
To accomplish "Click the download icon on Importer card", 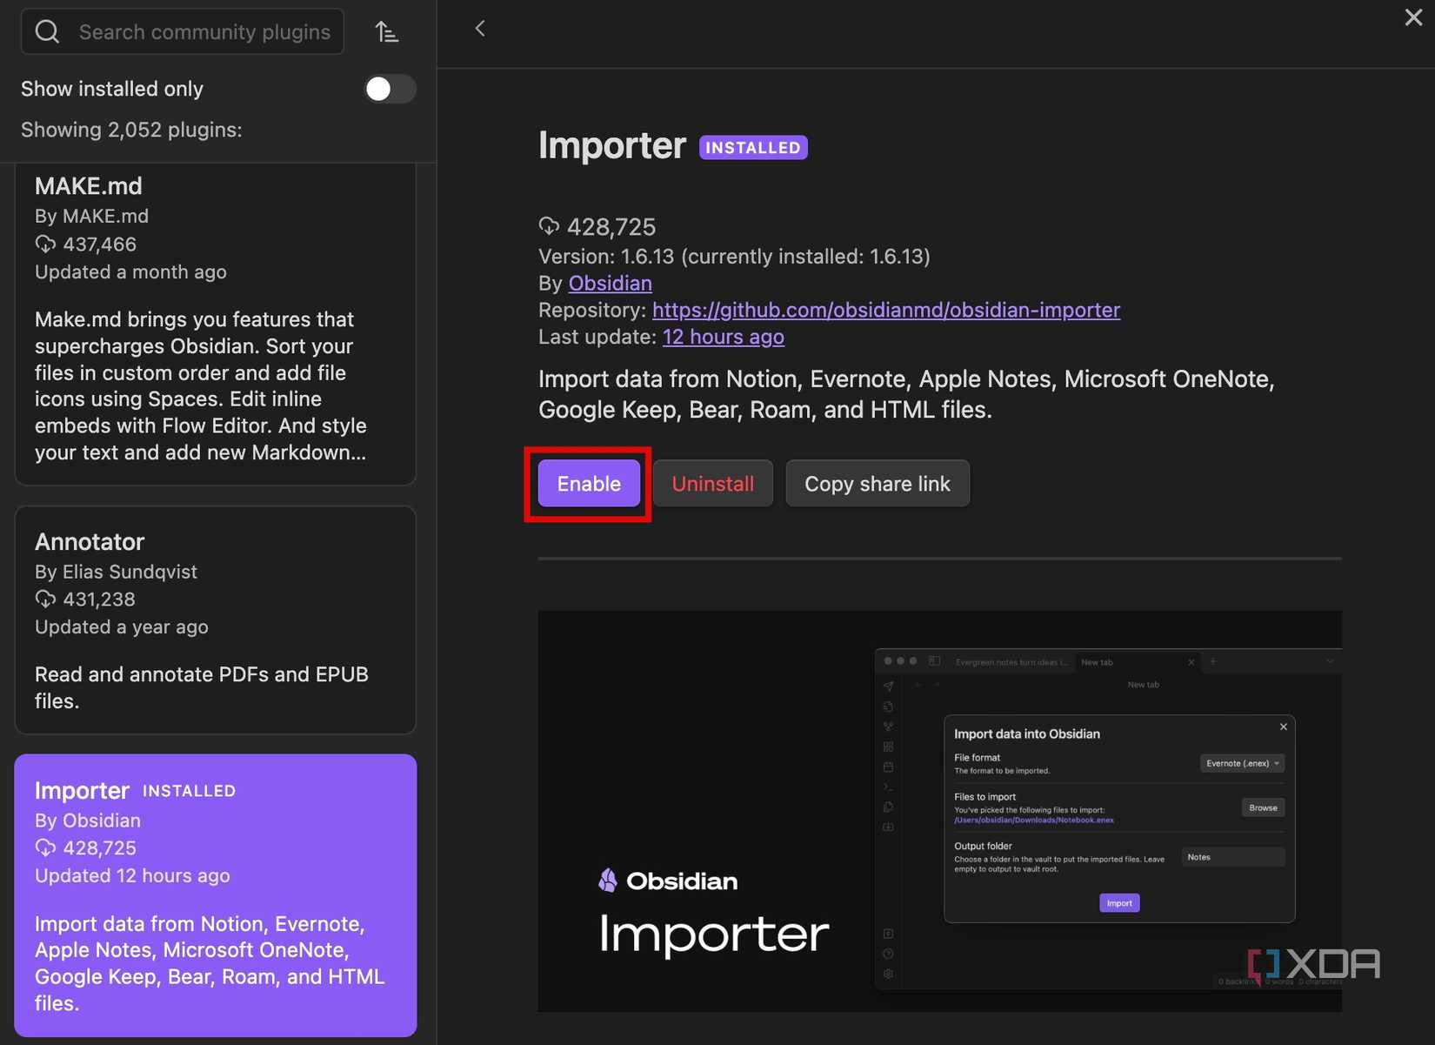I will coord(45,847).
